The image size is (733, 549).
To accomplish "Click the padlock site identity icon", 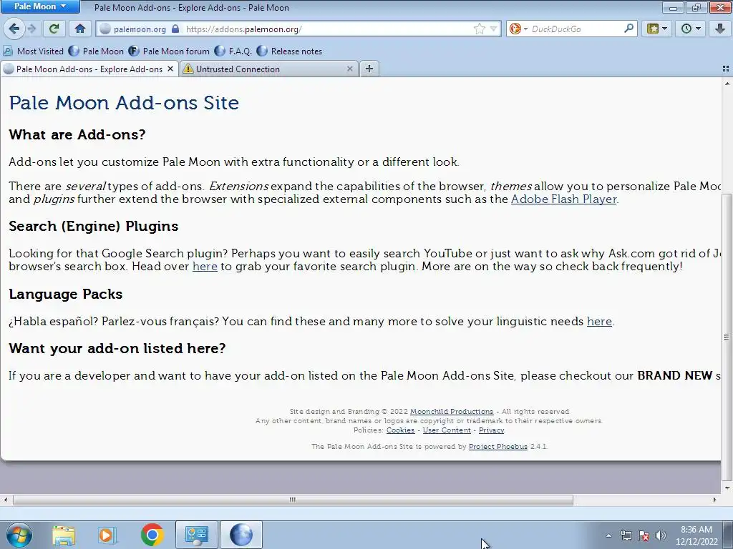I will tap(175, 29).
